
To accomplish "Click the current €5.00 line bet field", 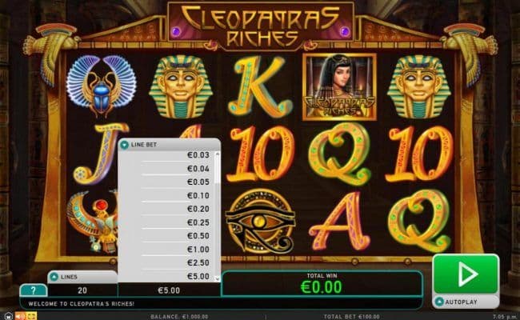I will [169, 290].
